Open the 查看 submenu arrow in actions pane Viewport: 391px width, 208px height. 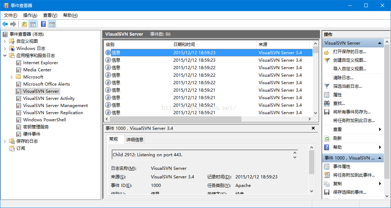click(x=380, y=130)
